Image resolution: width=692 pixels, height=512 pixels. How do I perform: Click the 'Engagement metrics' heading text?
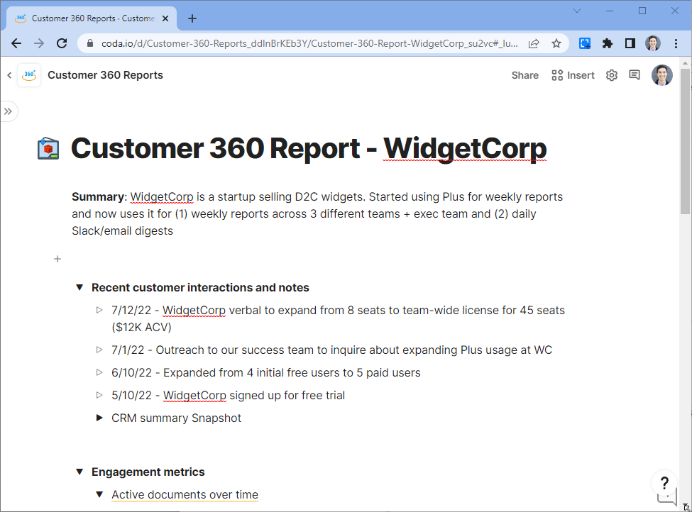tap(148, 472)
